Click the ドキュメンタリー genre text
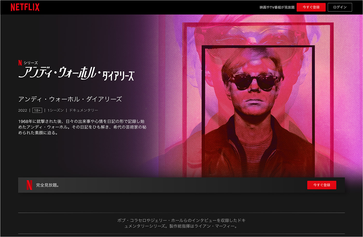Viewport: 363px width, 237px height. pyautogui.click(x=83, y=110)
